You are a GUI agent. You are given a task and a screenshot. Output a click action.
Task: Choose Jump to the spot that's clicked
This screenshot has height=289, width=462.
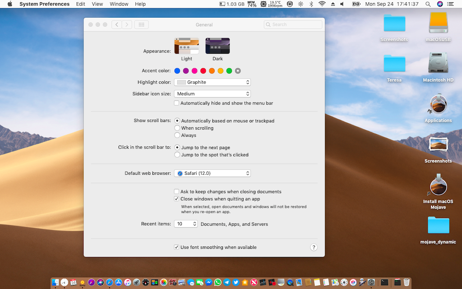pyautogui.click(x=177, y=154)
